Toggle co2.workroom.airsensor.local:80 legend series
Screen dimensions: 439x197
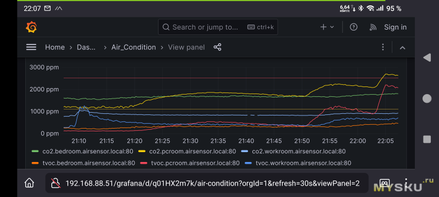299,151
